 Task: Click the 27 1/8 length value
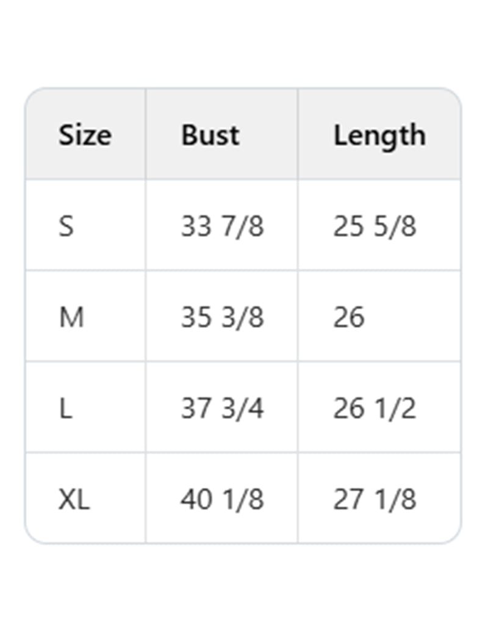tap(375, 499)
